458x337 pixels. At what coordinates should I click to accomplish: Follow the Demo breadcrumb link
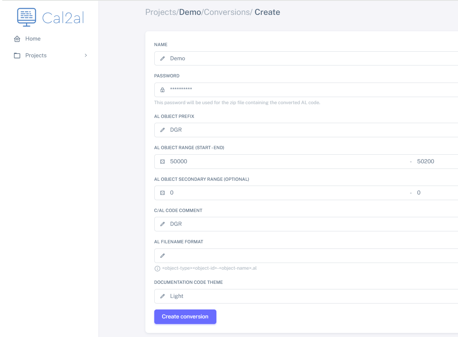tap(190, 12)
